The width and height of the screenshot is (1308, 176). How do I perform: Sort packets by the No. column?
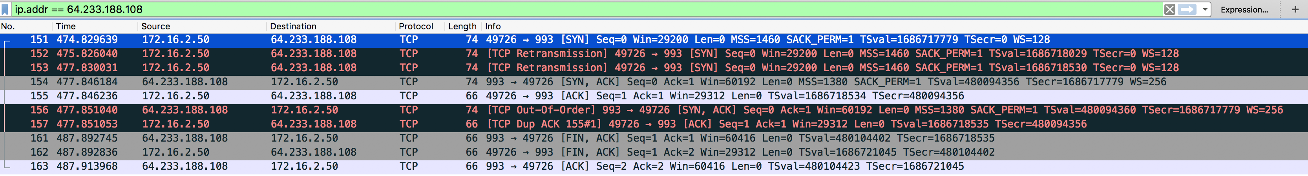pyautogui.click(x=26, y=26)
